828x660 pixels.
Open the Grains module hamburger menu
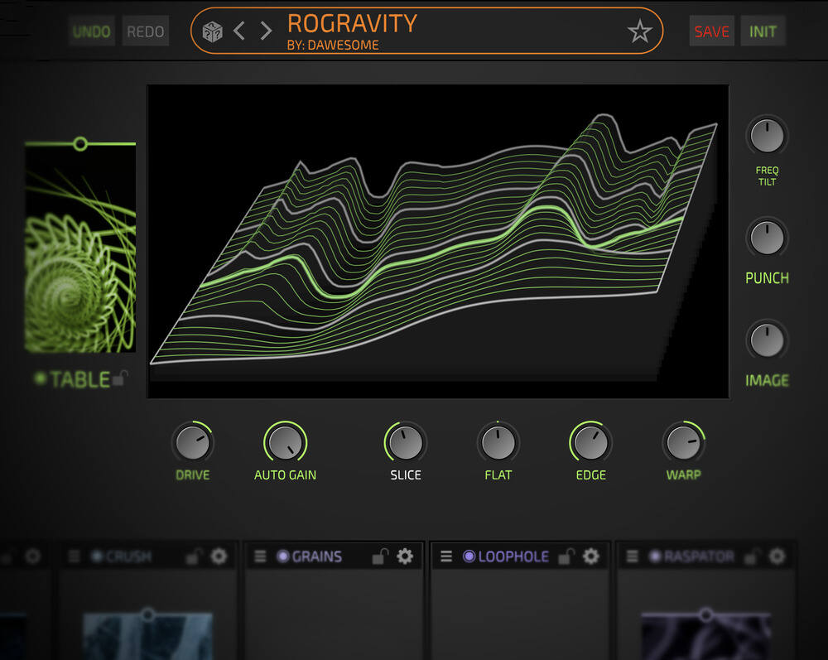260,556
